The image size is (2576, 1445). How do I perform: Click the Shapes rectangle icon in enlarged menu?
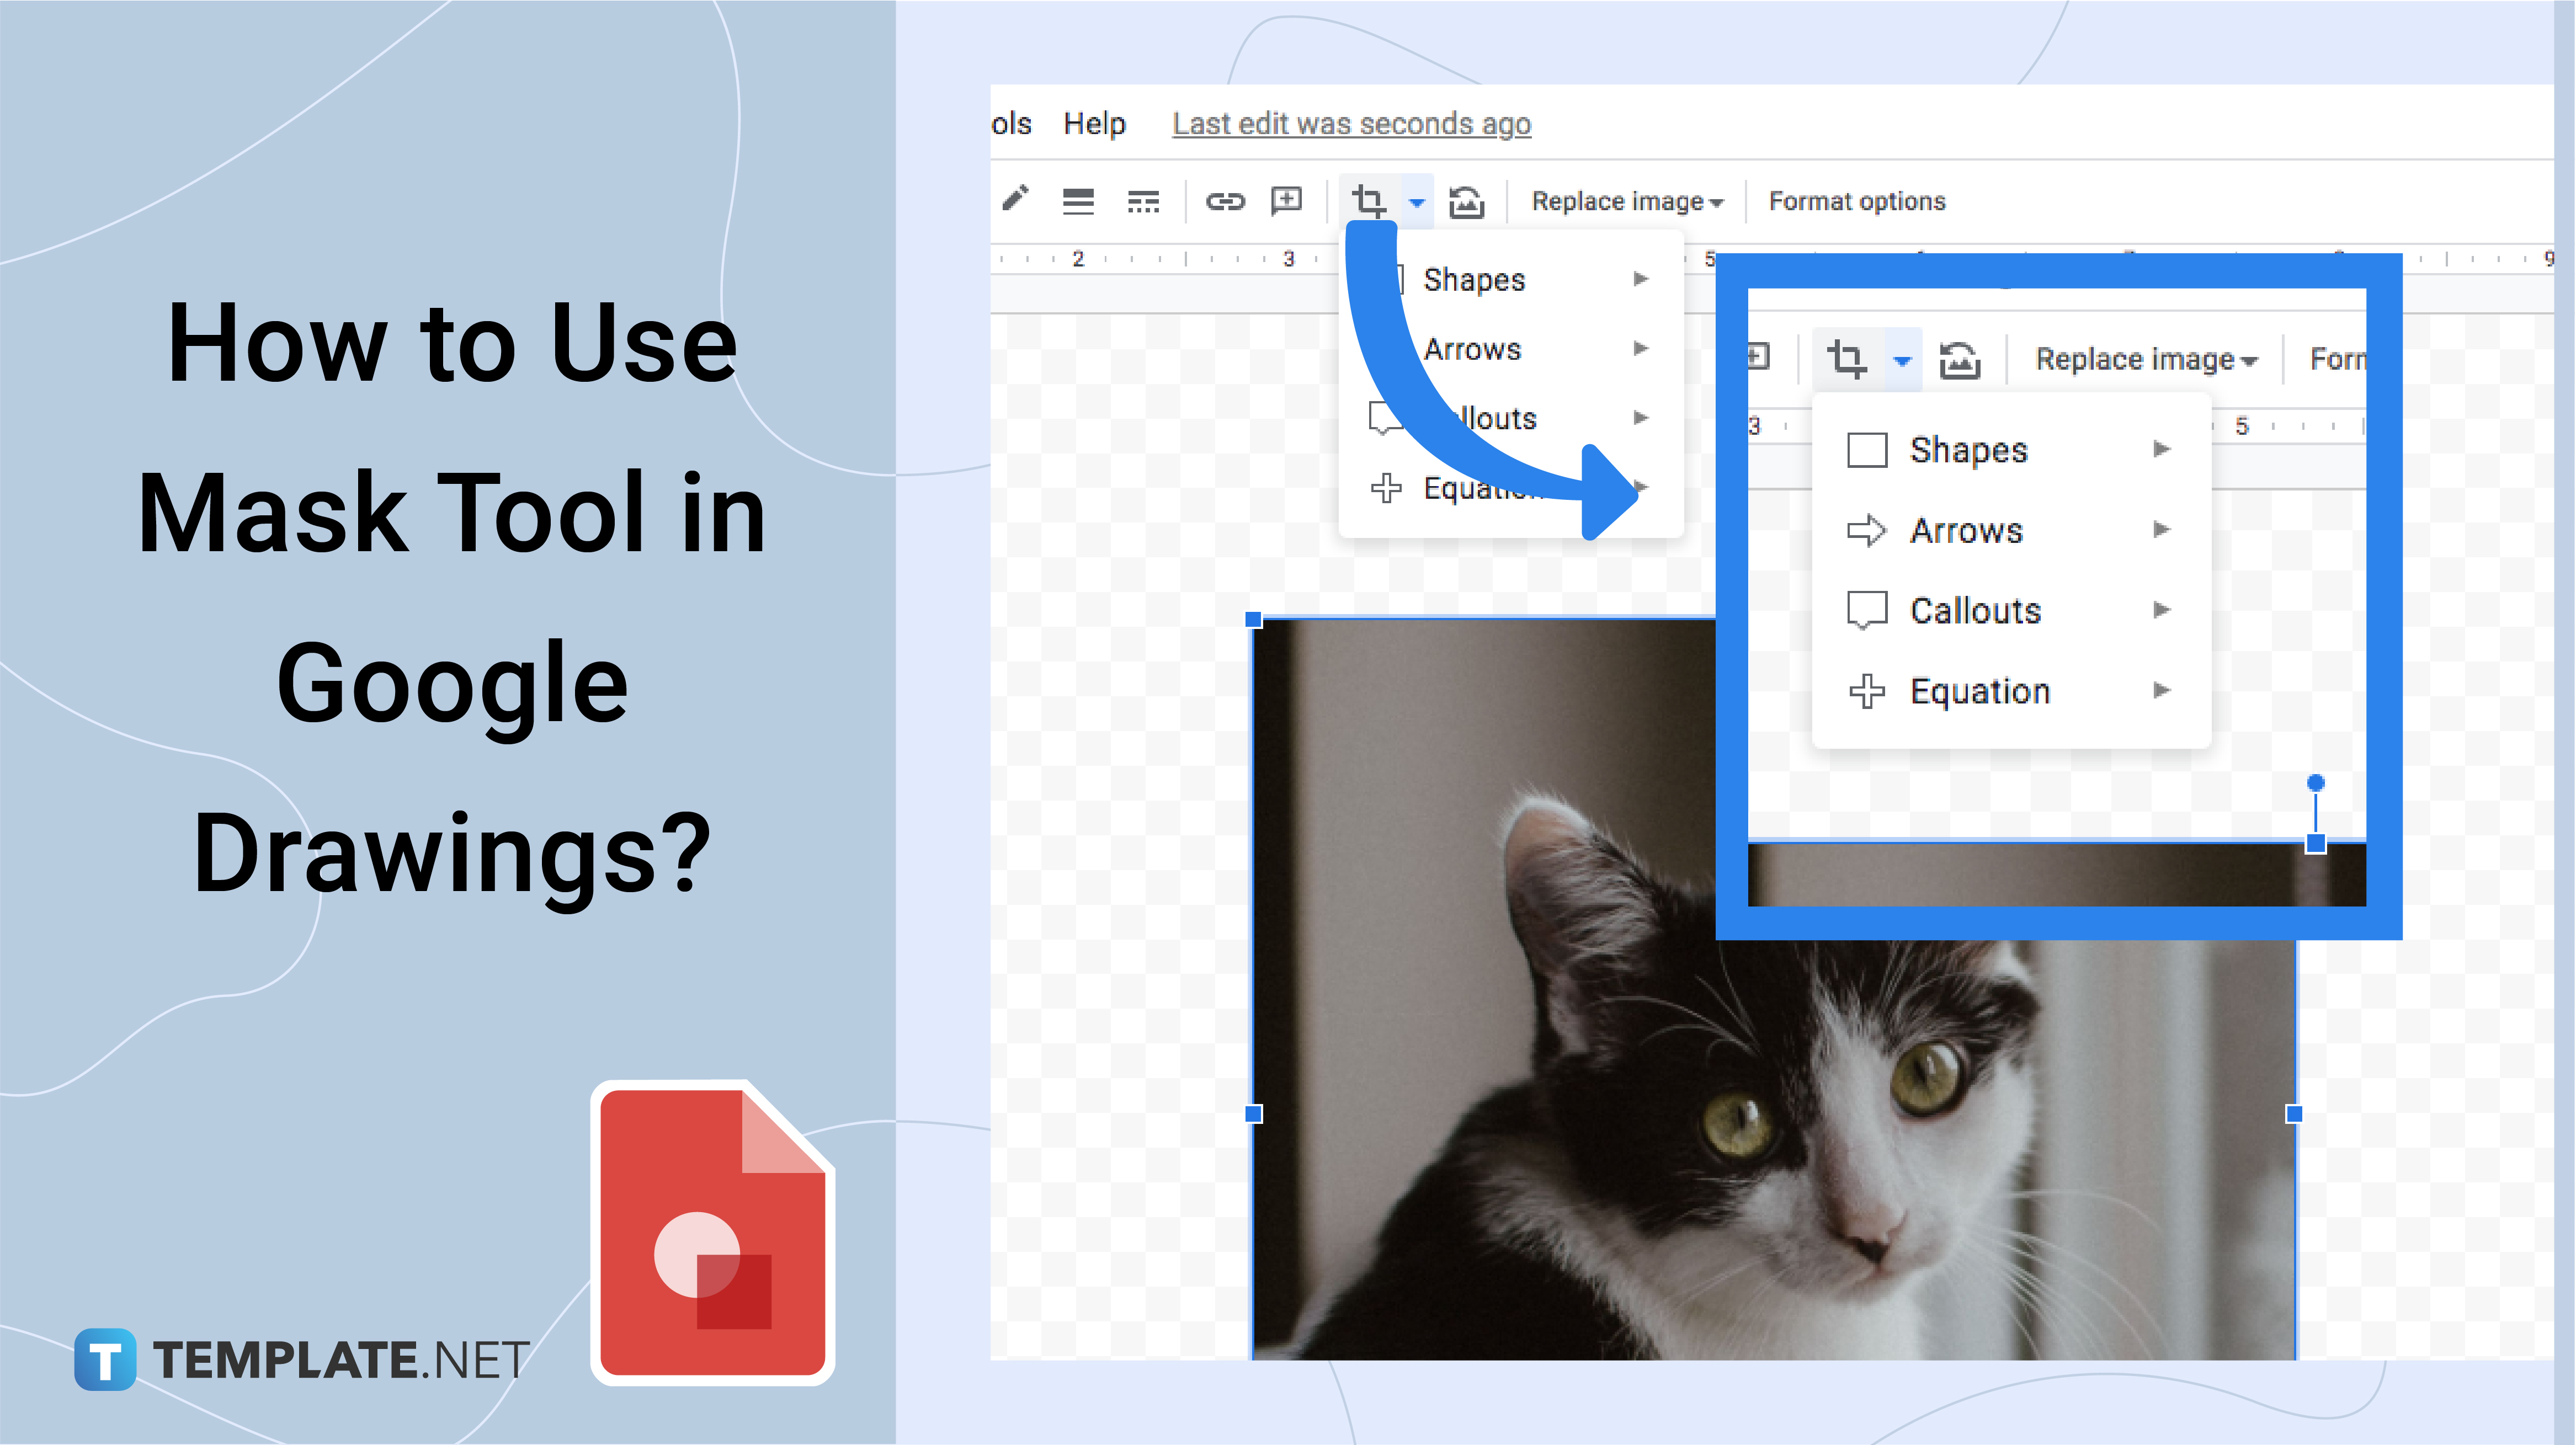click(1867, 450)
